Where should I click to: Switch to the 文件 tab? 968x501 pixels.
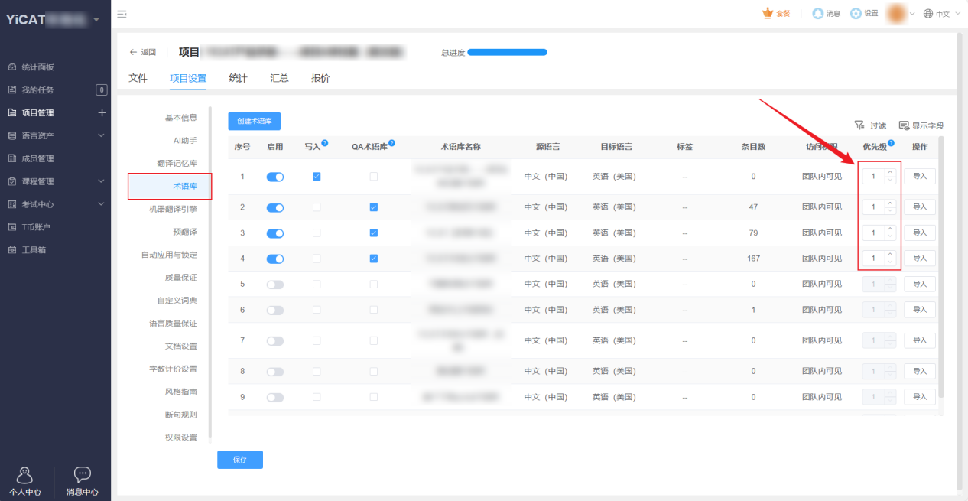pyautogui.click(x=138, y=78)
